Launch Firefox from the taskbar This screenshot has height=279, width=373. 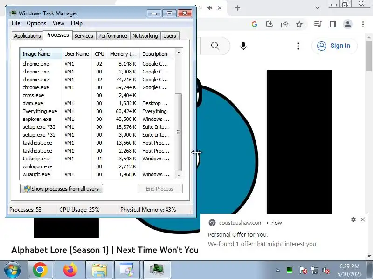[70, 270]
